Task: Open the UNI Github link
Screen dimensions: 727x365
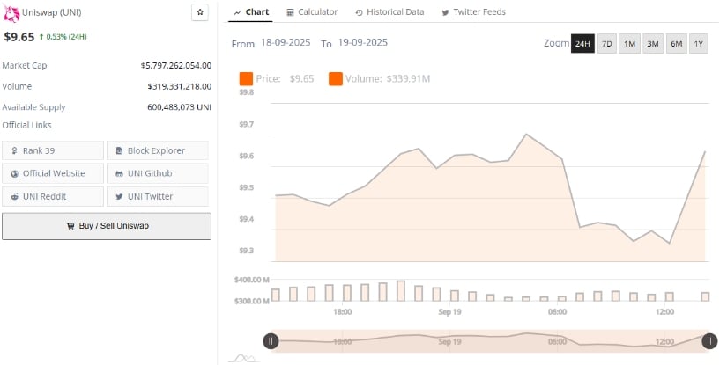Action: click(x=158, y=173)
